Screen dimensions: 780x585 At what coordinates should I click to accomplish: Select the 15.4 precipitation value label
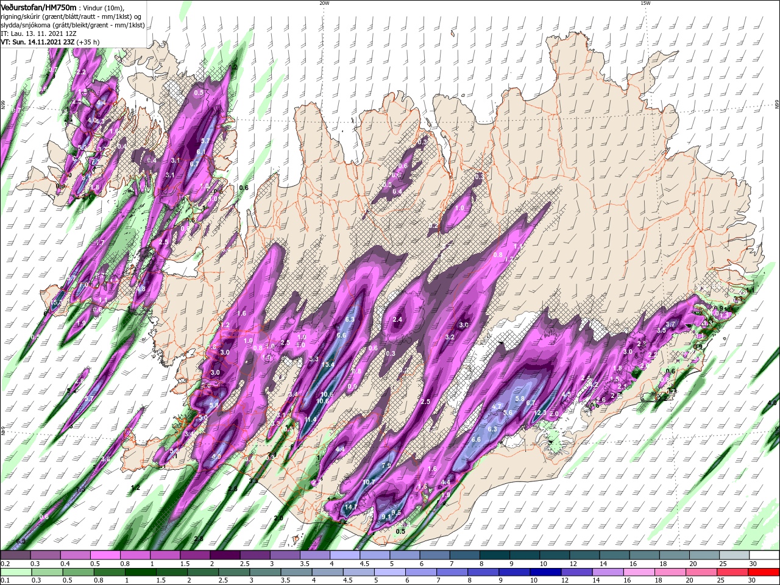tap(328, 364)
